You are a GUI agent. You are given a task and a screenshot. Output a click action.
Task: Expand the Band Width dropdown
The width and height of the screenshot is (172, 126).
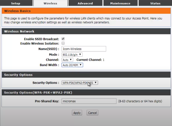[72, 65]
